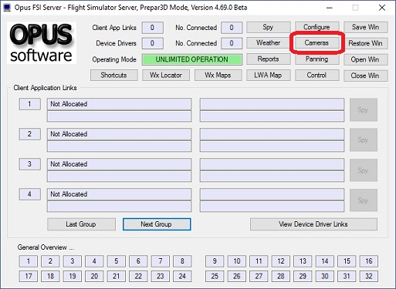Select overview box 20

(94, 277)
